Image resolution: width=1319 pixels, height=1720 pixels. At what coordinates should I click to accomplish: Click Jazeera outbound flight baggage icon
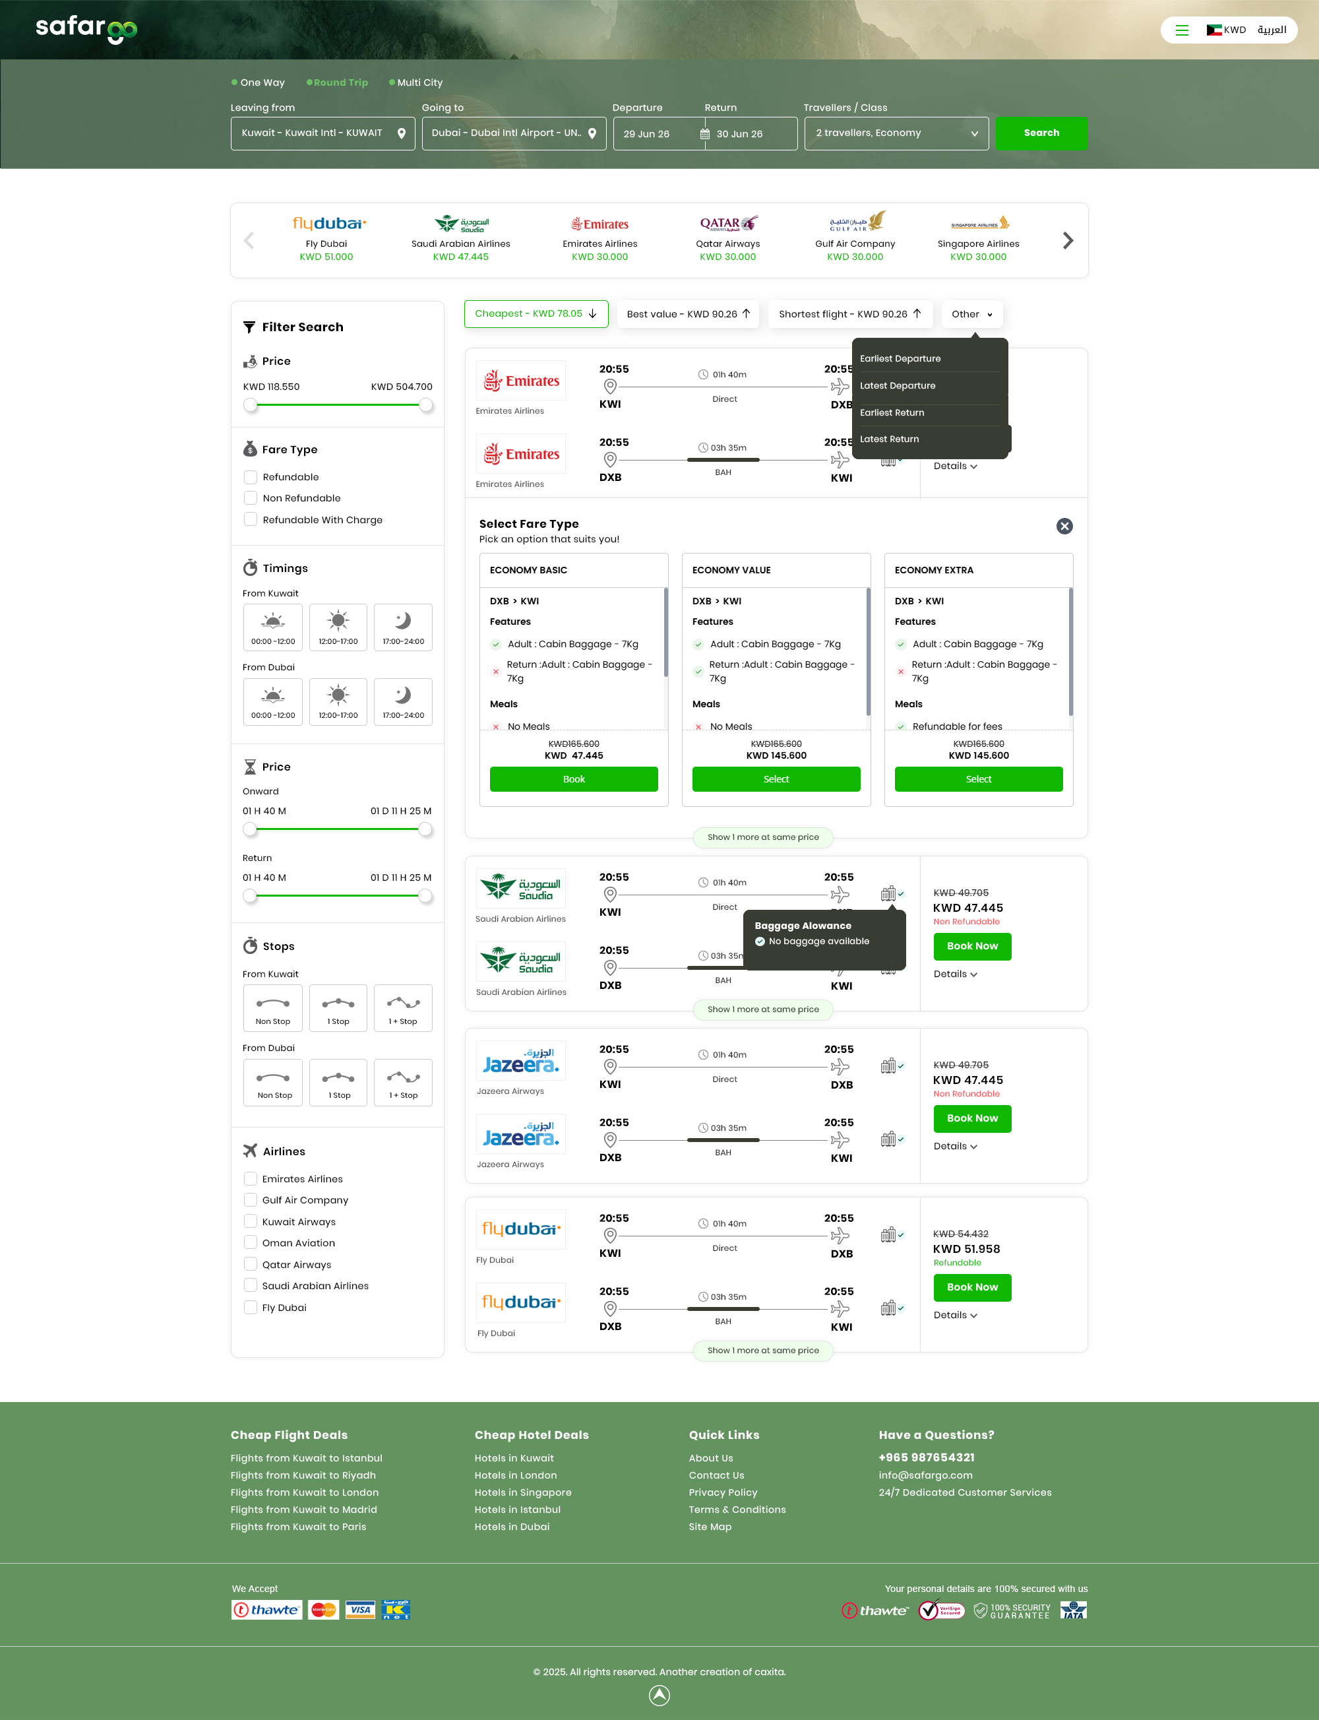(888, 1066)
